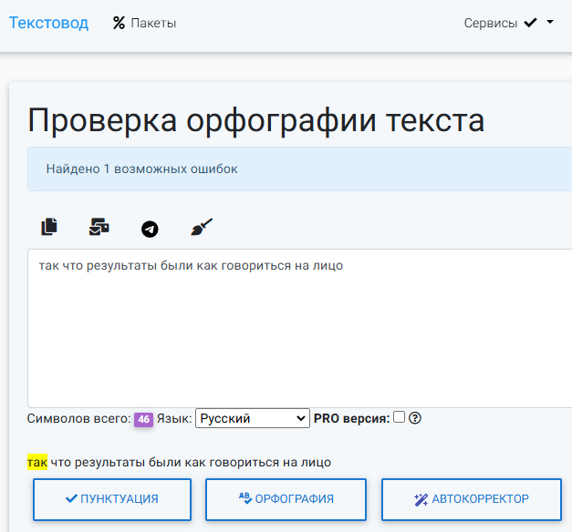Click the yellow highlighted word так

coord(37,462)
